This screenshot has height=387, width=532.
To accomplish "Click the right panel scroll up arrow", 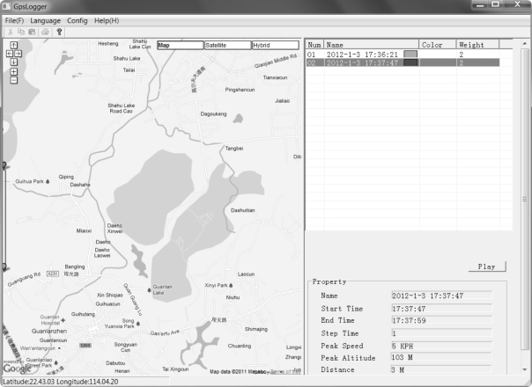I will point(525,44).
